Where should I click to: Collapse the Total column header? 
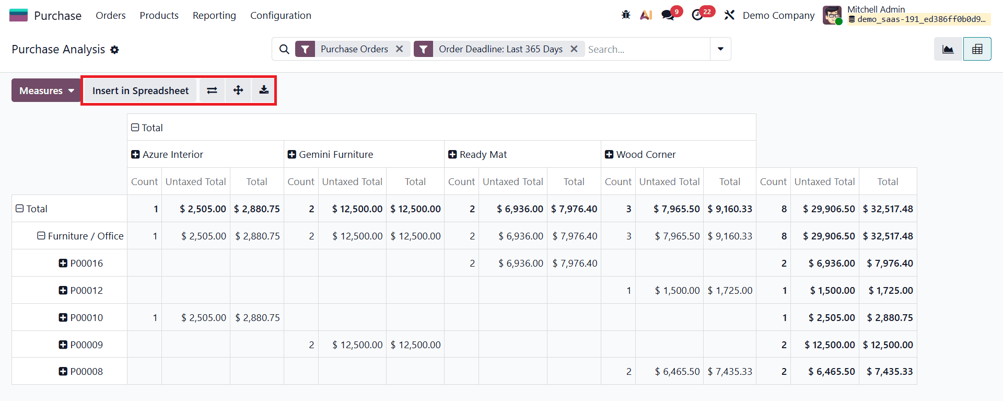[135, 128]
